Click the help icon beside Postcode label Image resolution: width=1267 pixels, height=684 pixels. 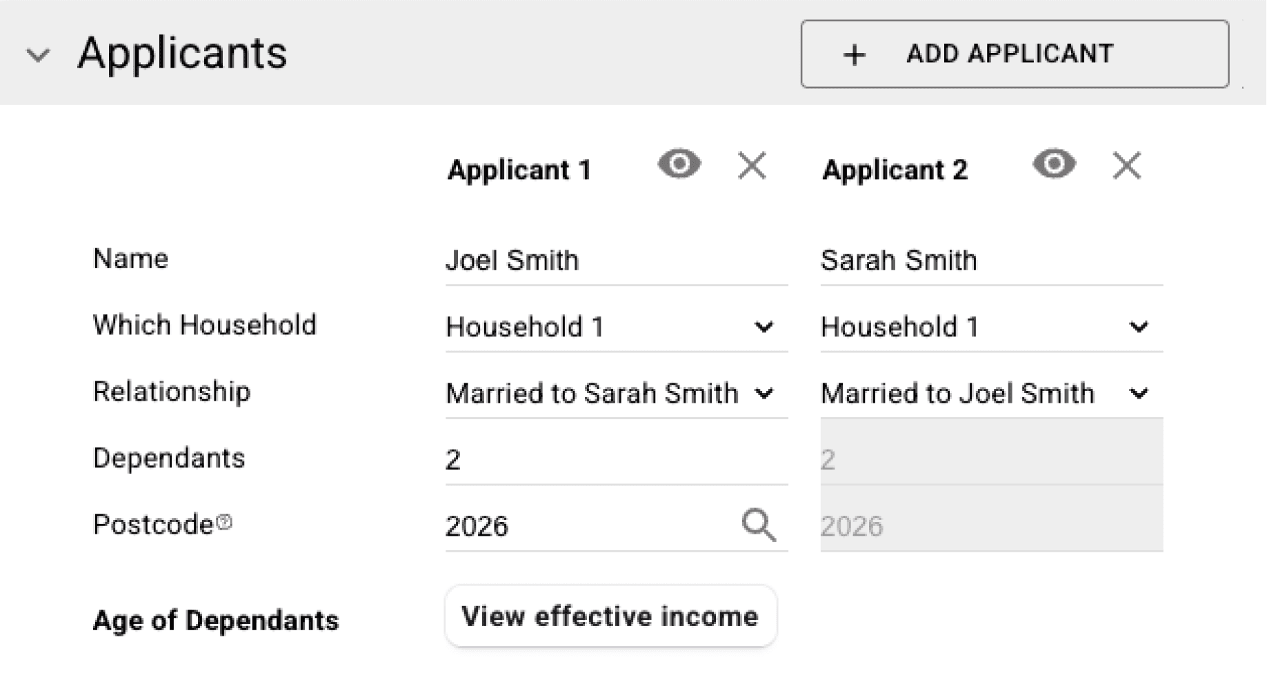(x=224, y=523)
